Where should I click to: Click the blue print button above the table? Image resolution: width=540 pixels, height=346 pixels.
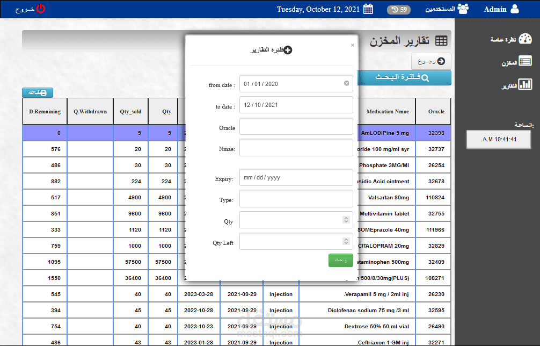coord(38,92)
